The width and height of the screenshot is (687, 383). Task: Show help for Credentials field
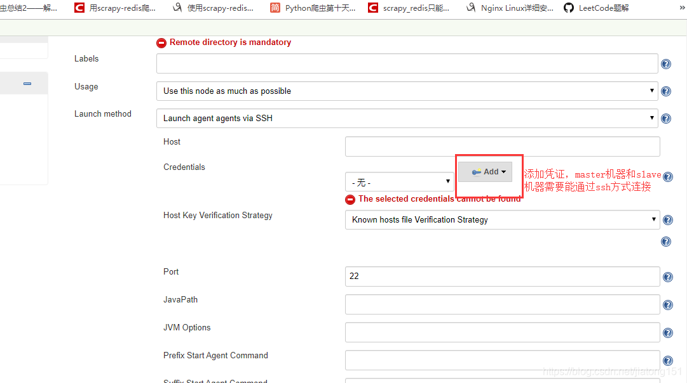point(667,177)
